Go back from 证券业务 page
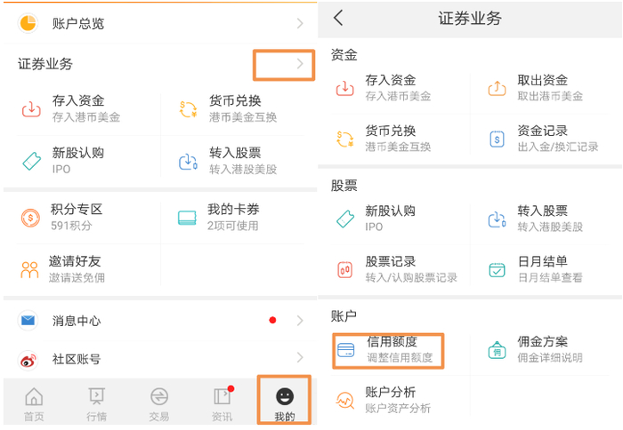This screenshot has width=623, height=430. click(x=338, y=18)
